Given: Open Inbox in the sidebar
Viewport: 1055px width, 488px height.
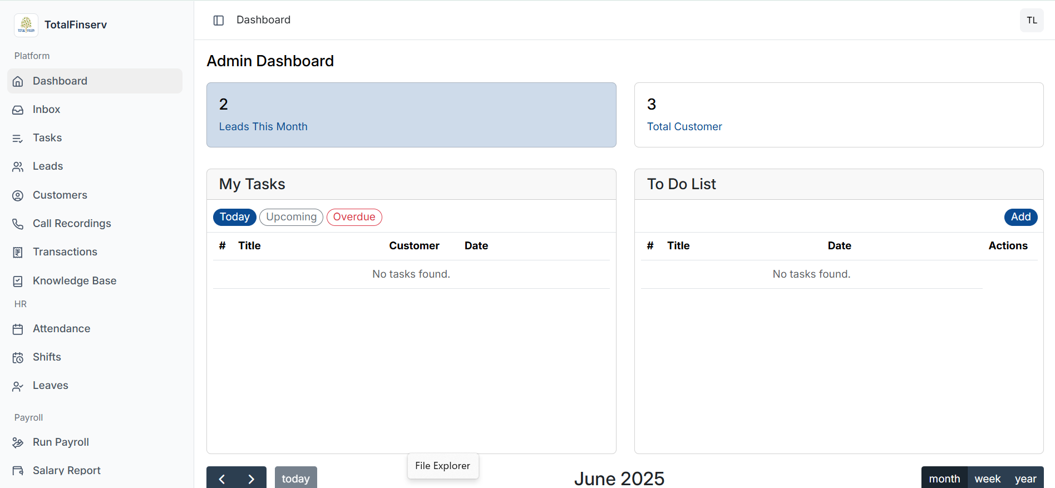Looking at the screenshot, I should 95,110.
